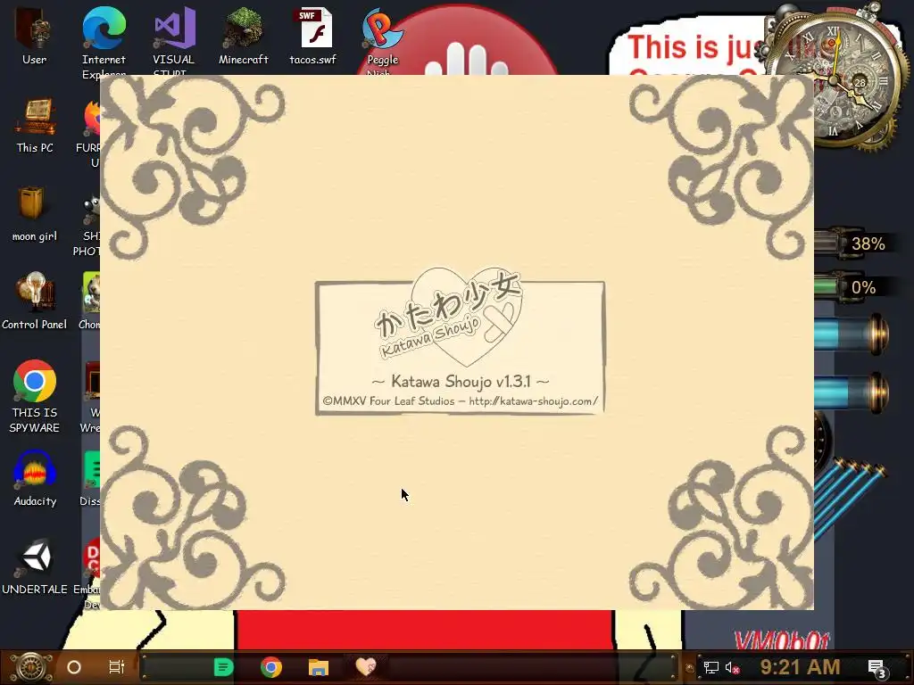Launch the Minecraft desktop shortcut
Screen dimensions: 914x685
(244, 36)
